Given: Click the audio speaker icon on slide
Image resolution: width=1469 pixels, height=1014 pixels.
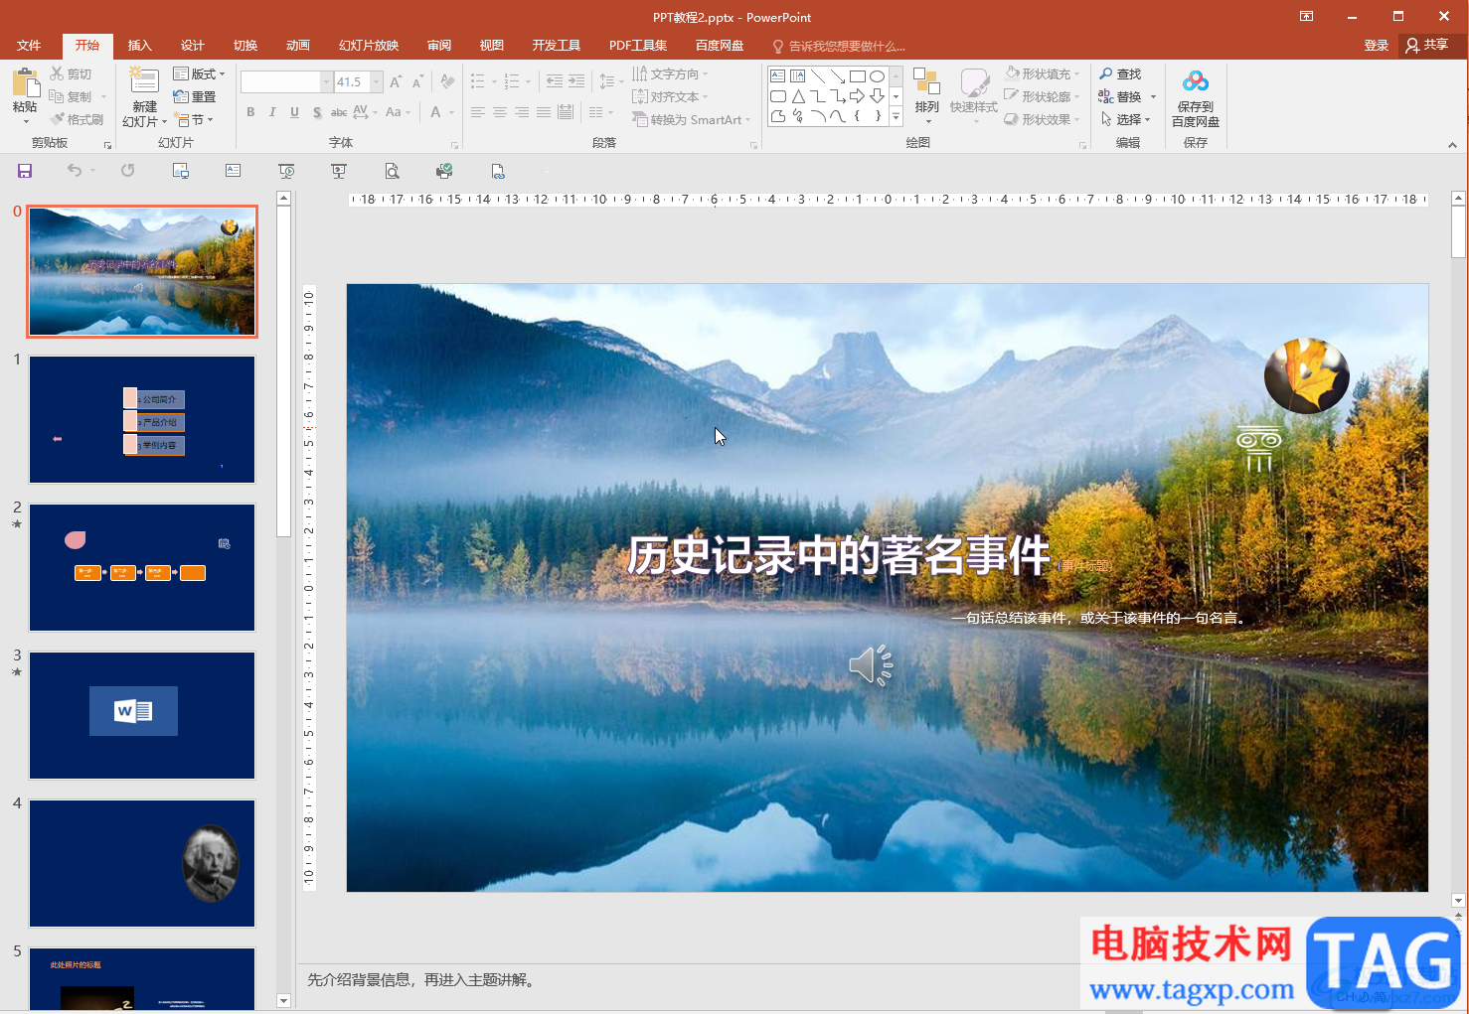Looking at the screenshot, I should click(871, 665).
